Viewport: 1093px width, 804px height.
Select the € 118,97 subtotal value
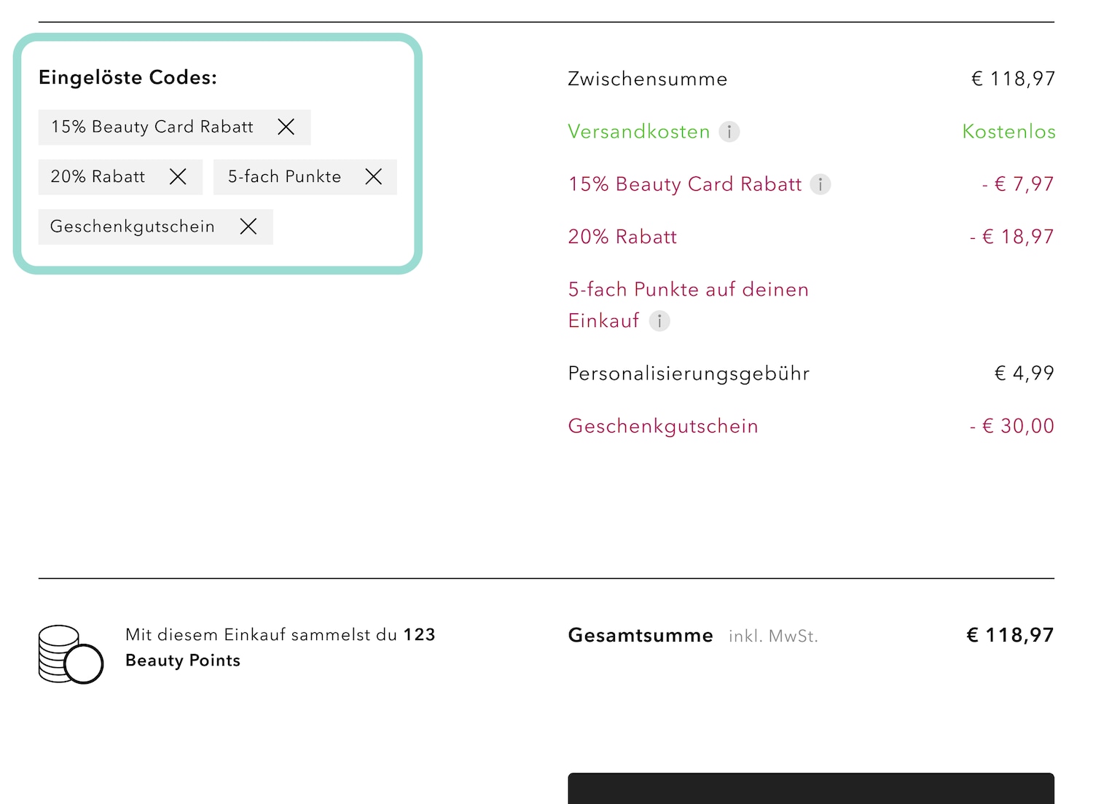(1013, 79)
